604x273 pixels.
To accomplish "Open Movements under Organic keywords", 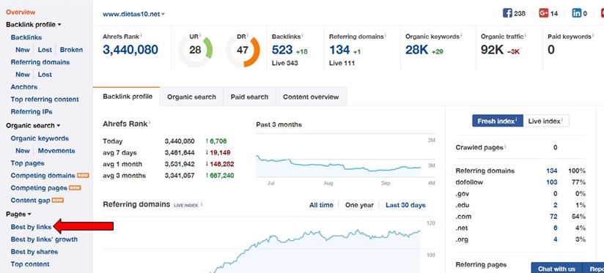I will pyautogui.click(x=56, y=151).
